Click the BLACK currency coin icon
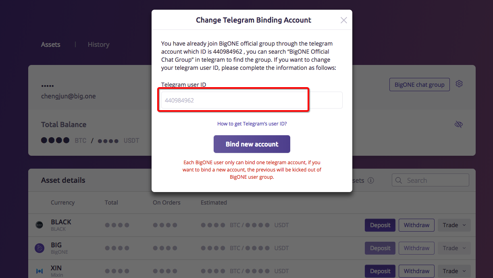 (x=40, y=225)
